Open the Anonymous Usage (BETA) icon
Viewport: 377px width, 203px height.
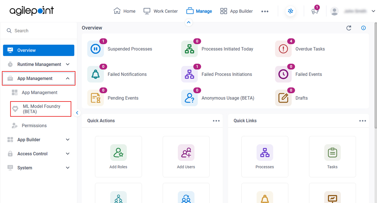[x=189, y=98]
